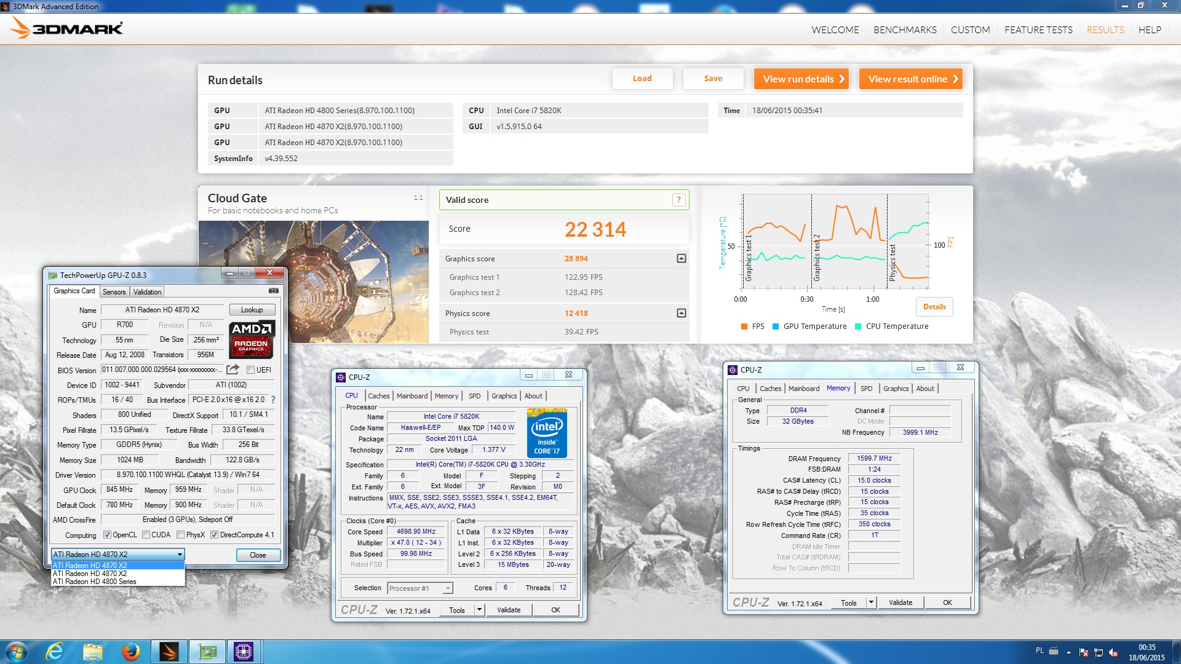Switch to 3DMark taskbar icon
This screenshot has height=664, width=1181.
(x=169, y=652)
